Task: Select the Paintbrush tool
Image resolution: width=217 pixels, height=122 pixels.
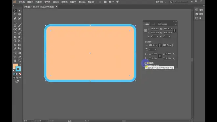Action: (x=19, y=26)
